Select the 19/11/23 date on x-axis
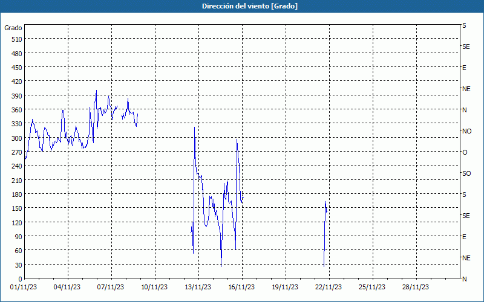Image resolution: width=484 pixels, height=302 pixels. pyautogui.click(x=285, y=288)
